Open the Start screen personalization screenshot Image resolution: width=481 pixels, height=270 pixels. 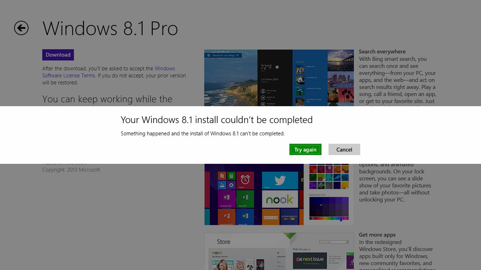pyautogui.click(x=279, y=194)
